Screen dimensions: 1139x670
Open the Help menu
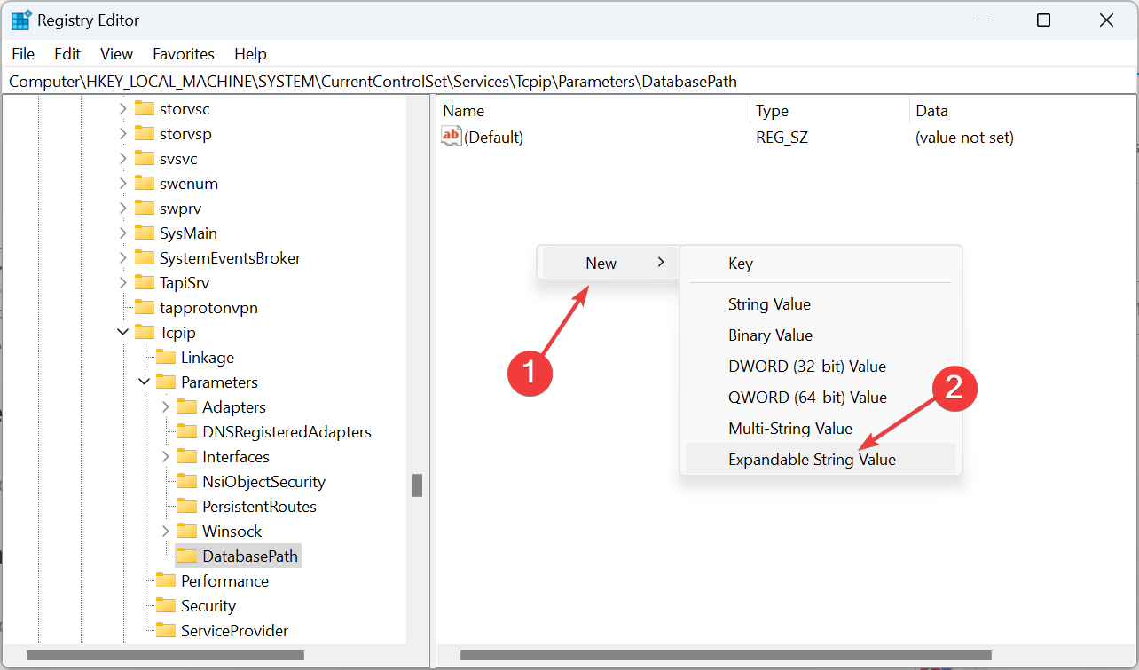point(250,54)
